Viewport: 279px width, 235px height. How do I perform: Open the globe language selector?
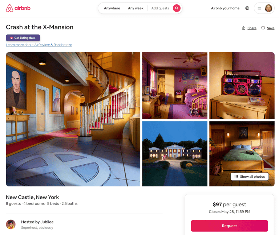pos(247,8)
